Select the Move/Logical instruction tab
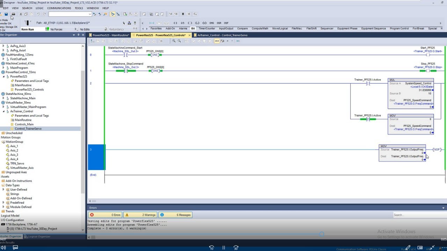The height and width of the screenshot is (251, 447). point(280,29)
